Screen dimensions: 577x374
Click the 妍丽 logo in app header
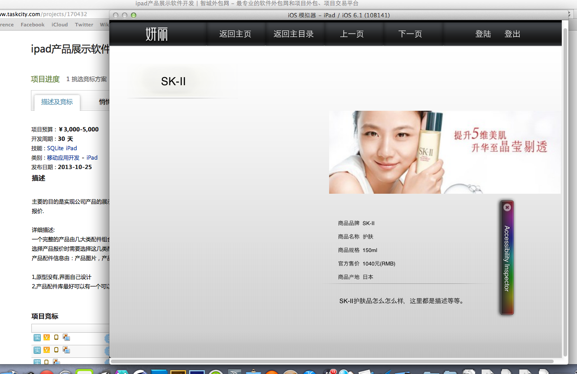point(157,34)
